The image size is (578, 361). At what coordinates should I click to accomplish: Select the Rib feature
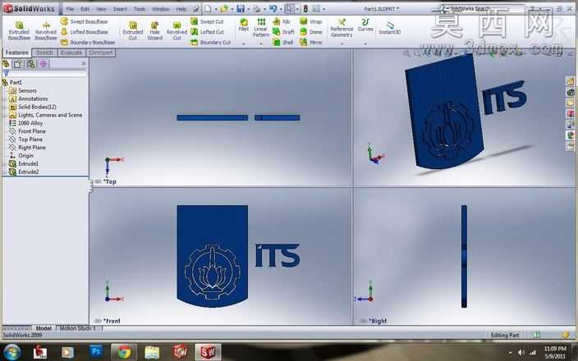pyautogui.click(x=282, y=21)
